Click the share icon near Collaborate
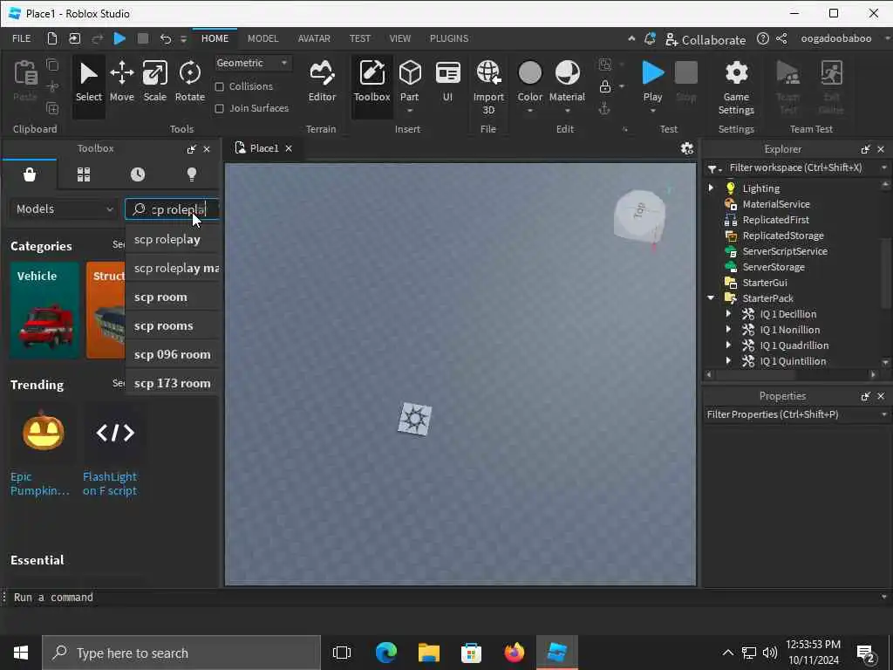This screenshot has width=893, height=670. pos(782,38)
